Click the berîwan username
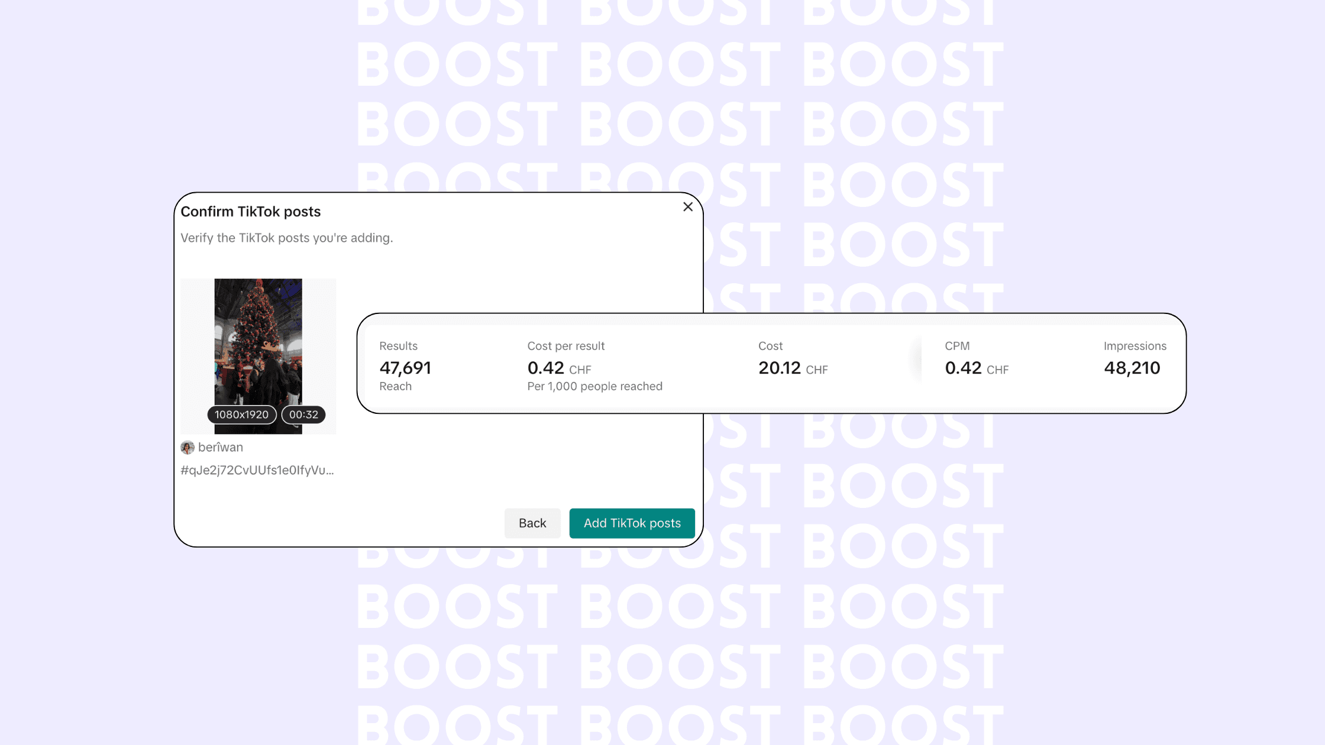The width and height of the screenshot is (1325, 745). coord(221,448)
